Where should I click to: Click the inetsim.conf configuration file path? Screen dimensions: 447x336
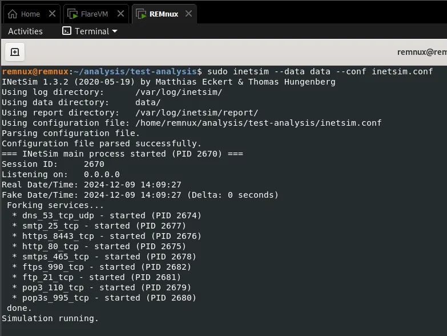pos(258,123)
